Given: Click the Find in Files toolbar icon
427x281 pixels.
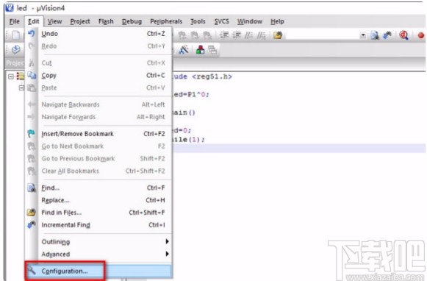Looking at the screenshot, I should (278, 35).
